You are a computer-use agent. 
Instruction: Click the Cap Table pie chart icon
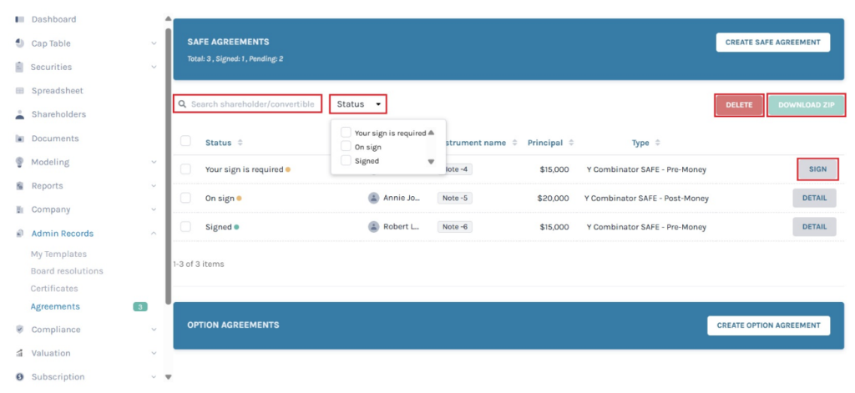[x=19, y=43]
